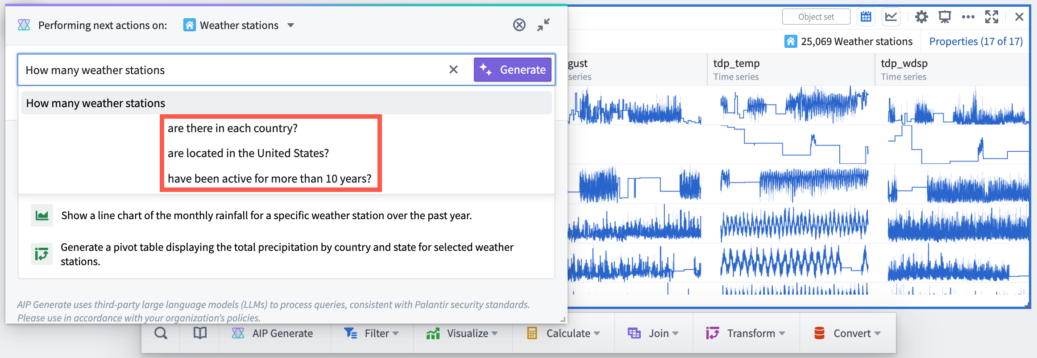Click the open book icon in bottom toolbar
1037x358 pixels.
(x=200, y=333)
